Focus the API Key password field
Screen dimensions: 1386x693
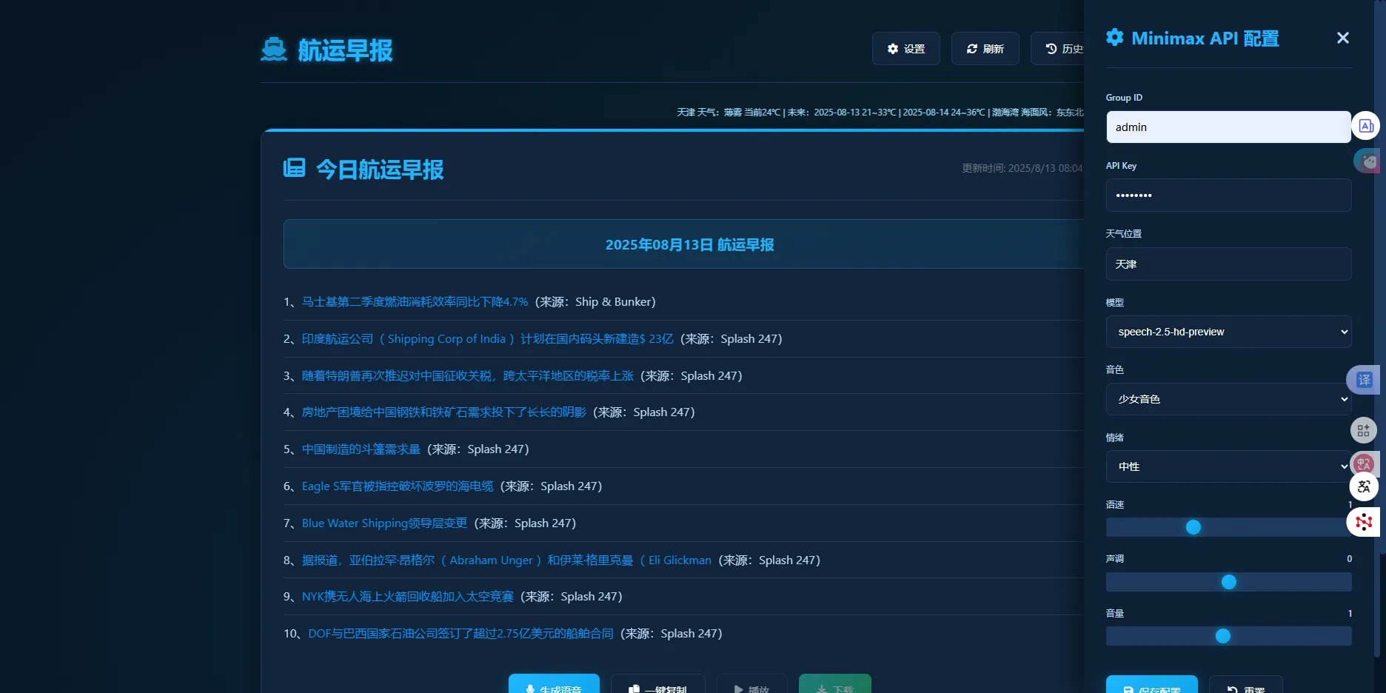1228,195
